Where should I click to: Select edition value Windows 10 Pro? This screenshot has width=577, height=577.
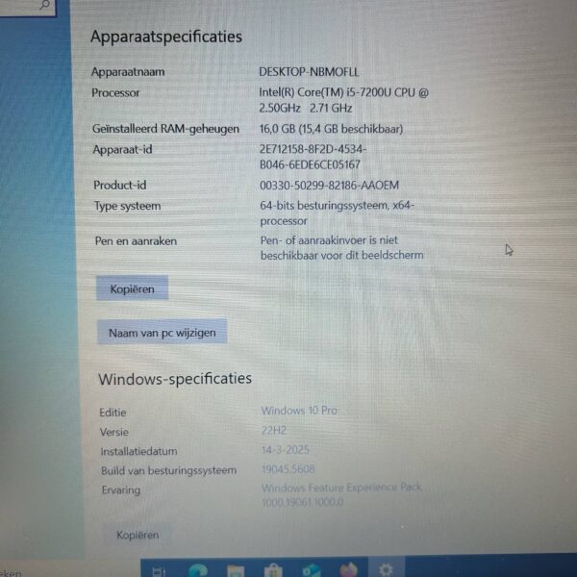click(299, 411)
